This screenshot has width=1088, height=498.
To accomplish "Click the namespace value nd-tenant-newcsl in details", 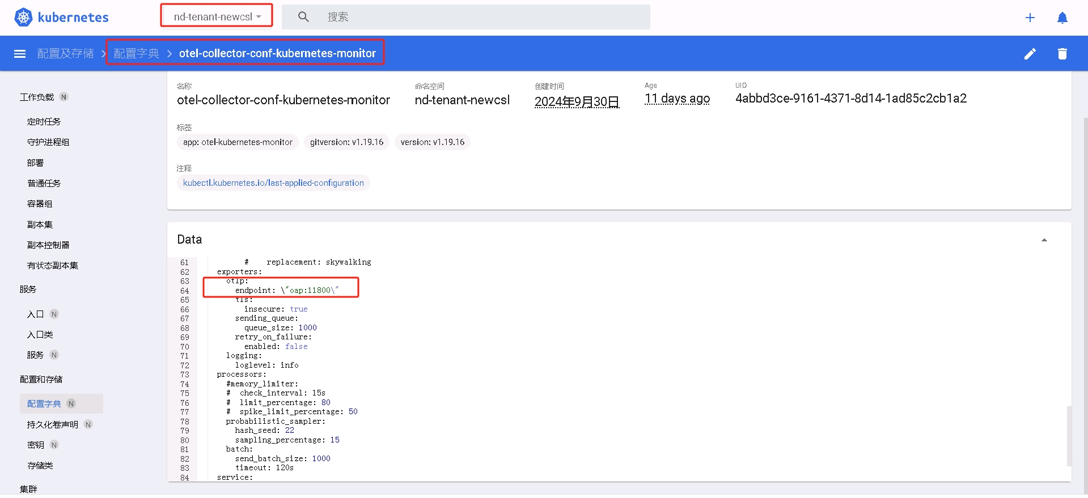I will click(x=462, y=100).
